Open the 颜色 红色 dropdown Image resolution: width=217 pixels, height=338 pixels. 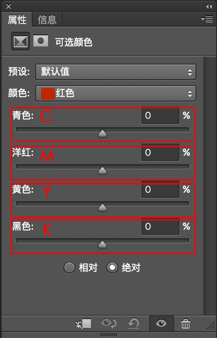tap(116, 93)
